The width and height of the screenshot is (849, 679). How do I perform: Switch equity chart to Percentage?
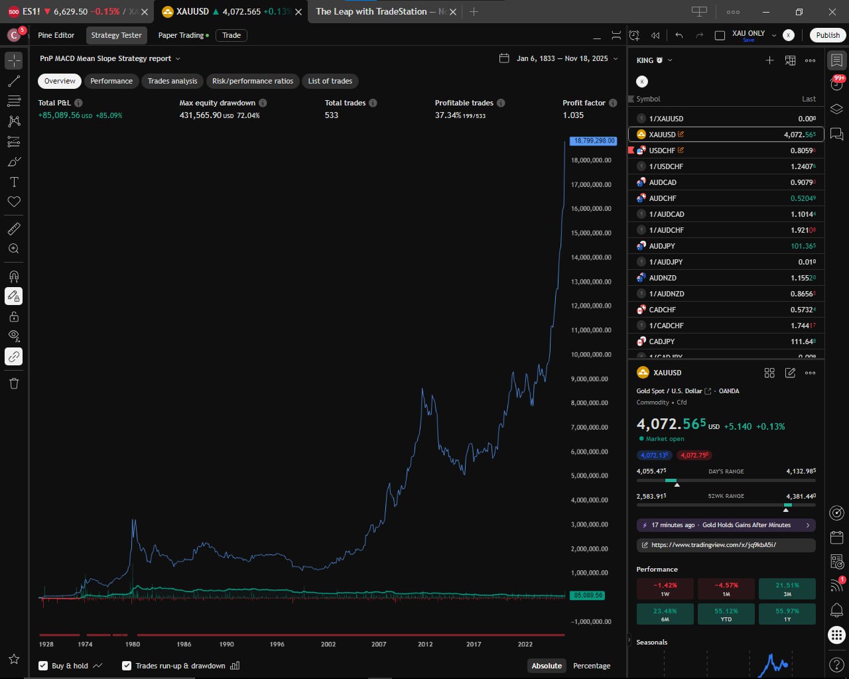click(x=592, y=666)
